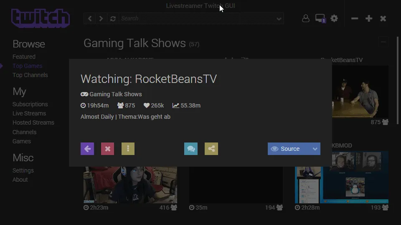Screen dimensions: 401x225
Task: Expand the Source quality dropdown arrow
Action: [x=315, y=149]
